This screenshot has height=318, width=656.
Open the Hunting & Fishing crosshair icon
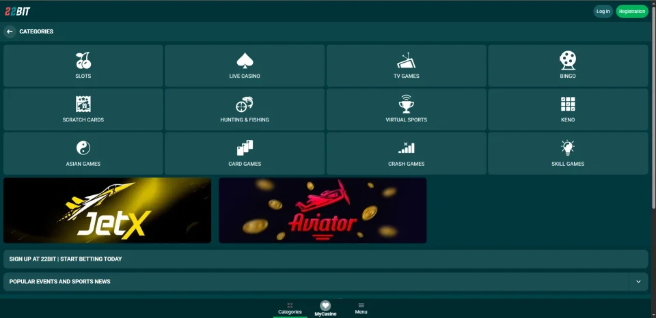245,104
